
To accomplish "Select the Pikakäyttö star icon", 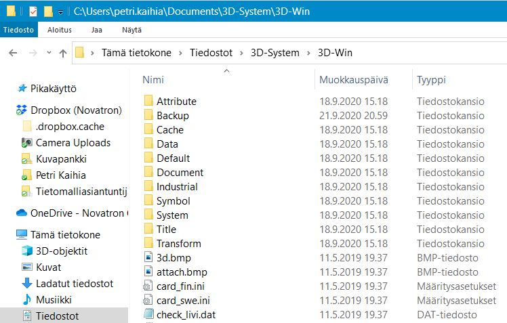I will click(22, 89).
